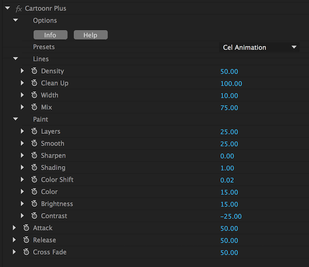Click the Color Shift stopwatch icon
The width and height of the screenshot is (309, 267).
(x=35, y=180)
